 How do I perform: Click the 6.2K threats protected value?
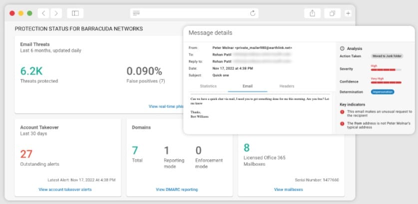(x=31, y=71)
